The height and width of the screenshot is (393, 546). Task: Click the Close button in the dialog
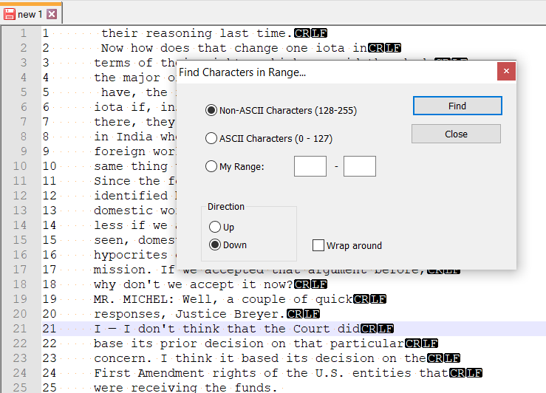(456, 134)
